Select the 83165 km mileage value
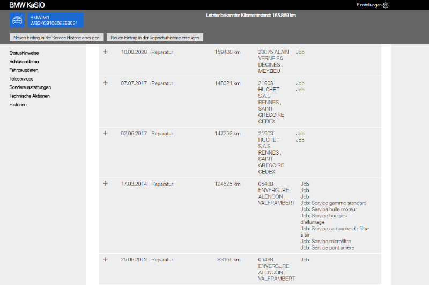 pos(229,260)
